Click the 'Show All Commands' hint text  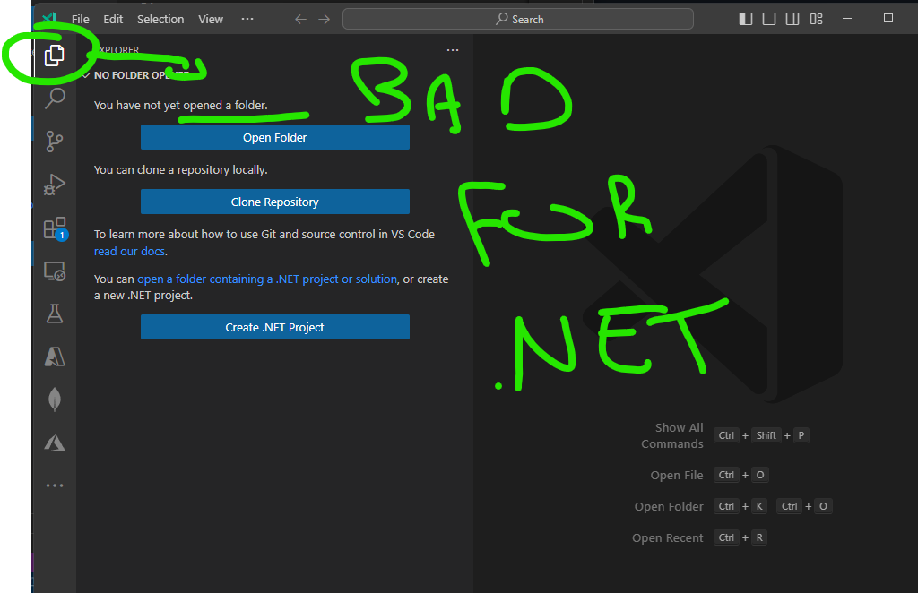point(672,435)
